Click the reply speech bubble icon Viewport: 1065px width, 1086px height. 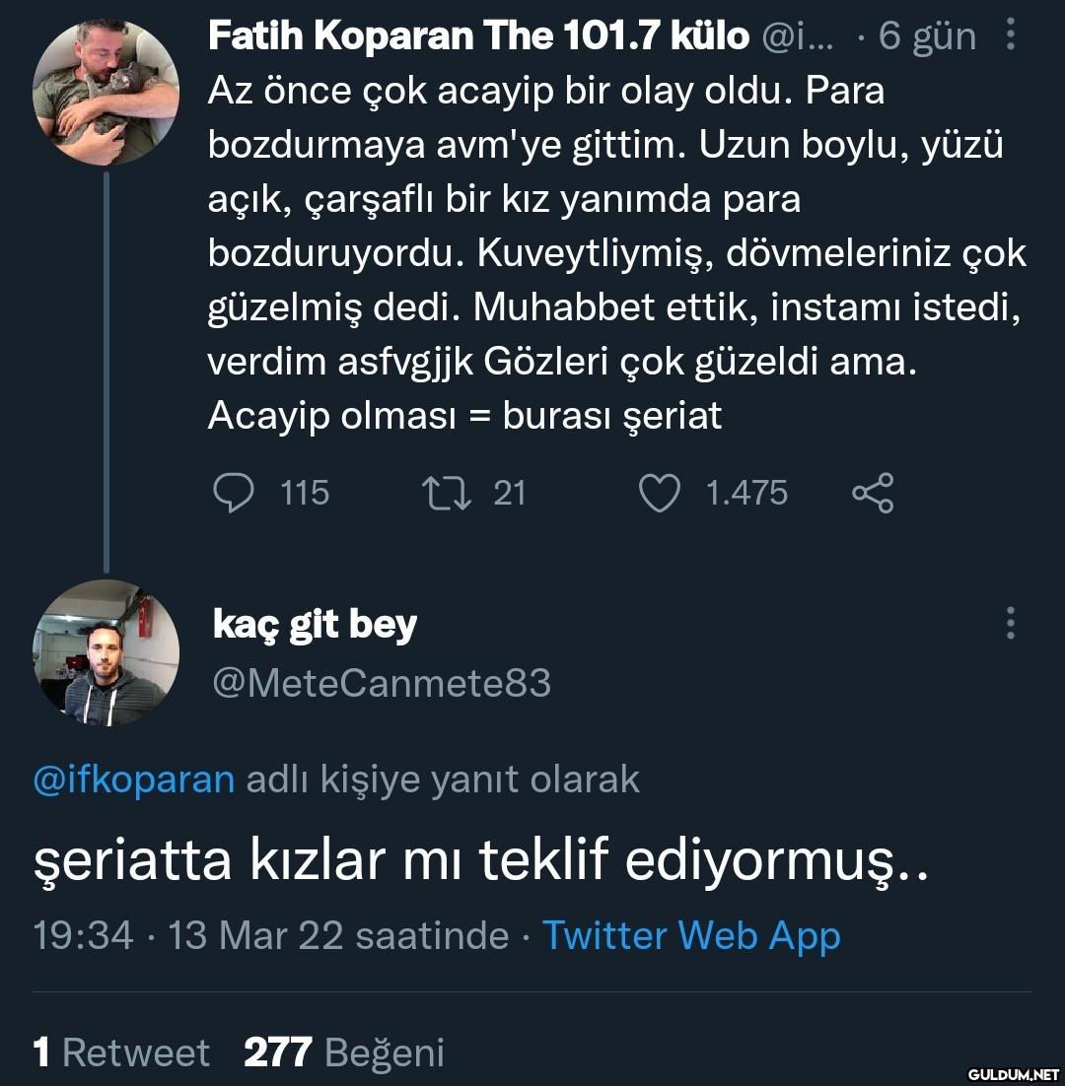point(233,492)
